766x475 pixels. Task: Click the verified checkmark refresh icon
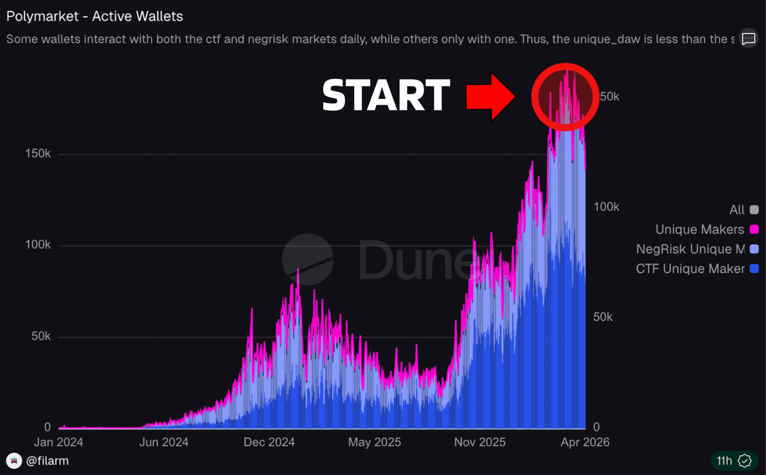(745, 460)
